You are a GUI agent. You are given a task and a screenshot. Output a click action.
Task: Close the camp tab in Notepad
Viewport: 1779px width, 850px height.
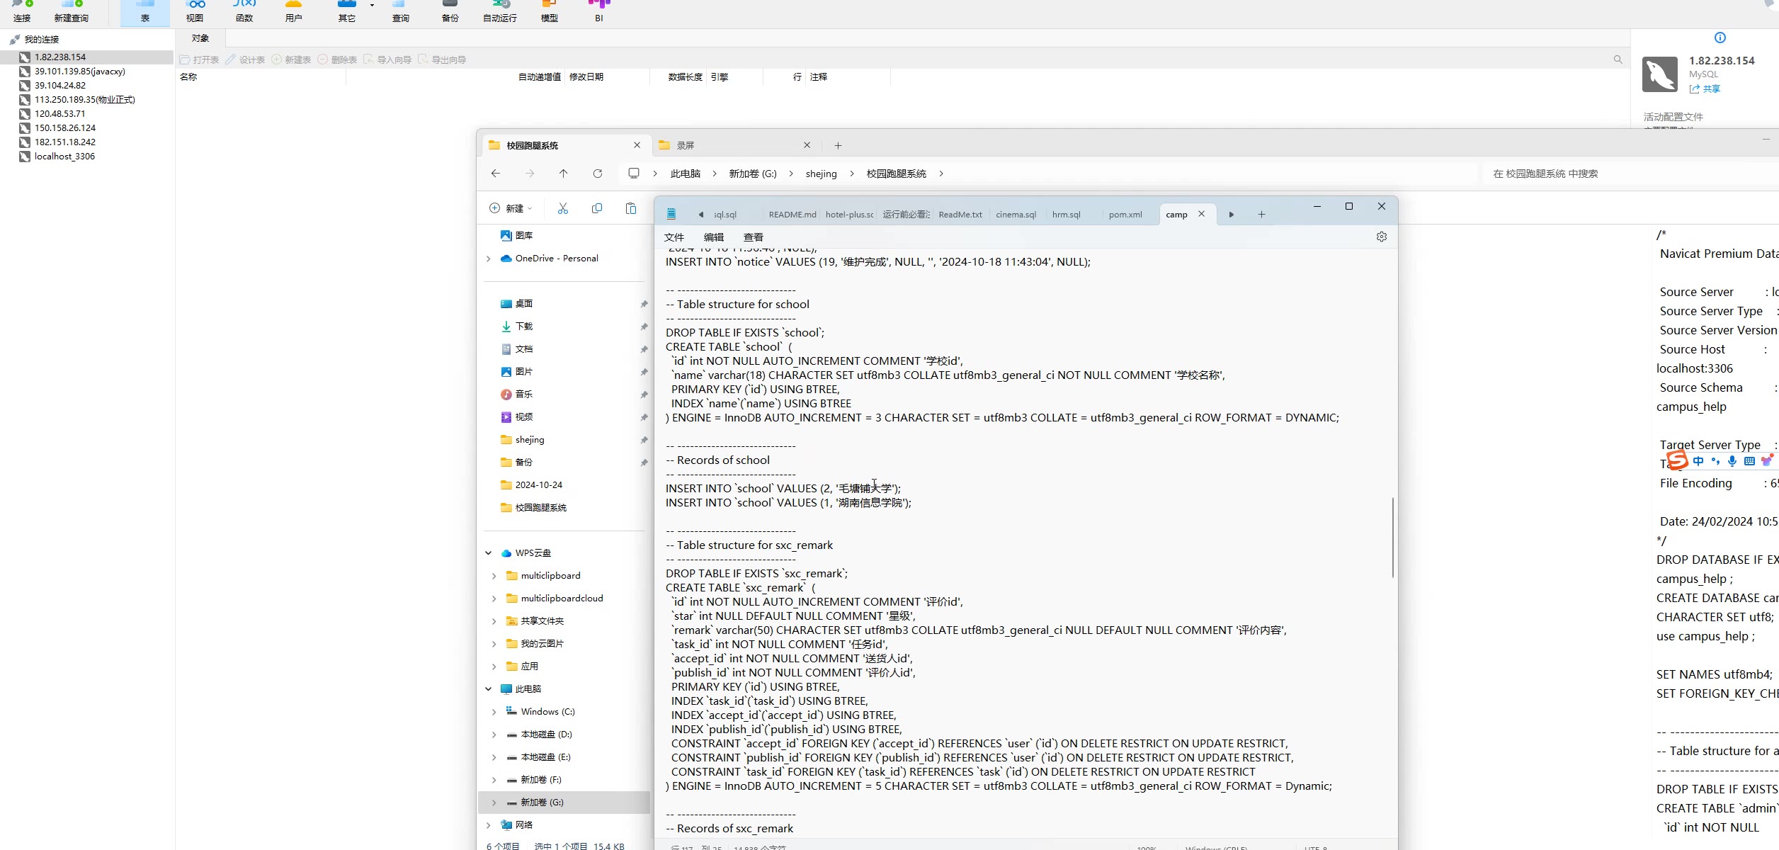click(x=1201, y=214)
